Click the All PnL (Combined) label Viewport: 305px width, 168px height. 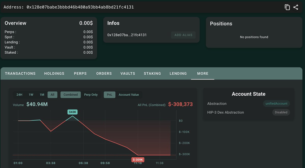pos(151,105)
